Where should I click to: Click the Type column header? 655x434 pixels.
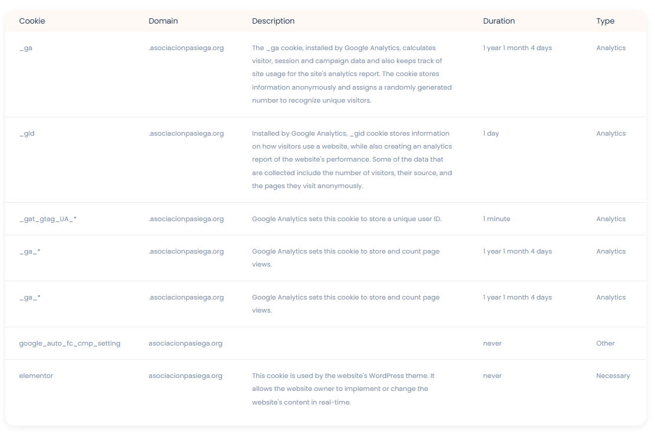(606, 21)
